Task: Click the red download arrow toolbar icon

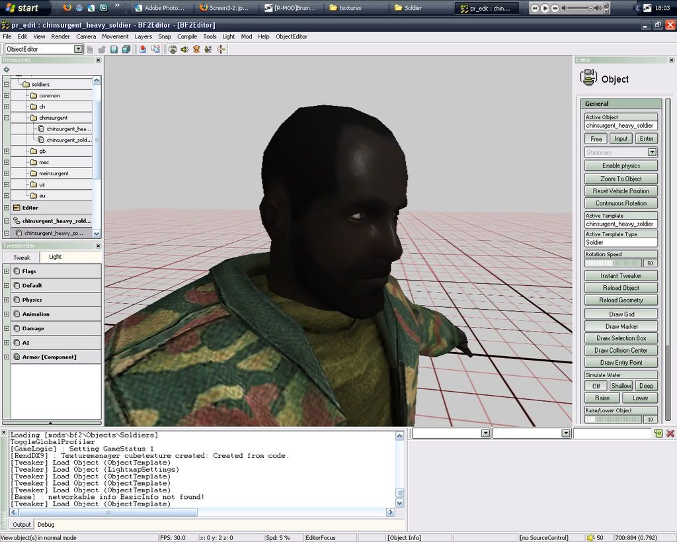Action: pos(142,50)
